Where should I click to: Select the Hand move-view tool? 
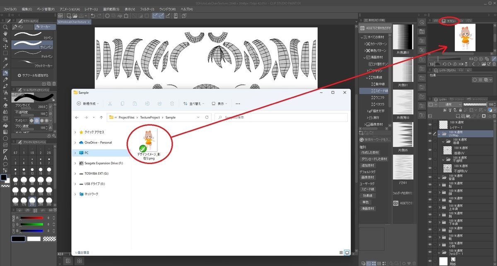coord(5,33)
